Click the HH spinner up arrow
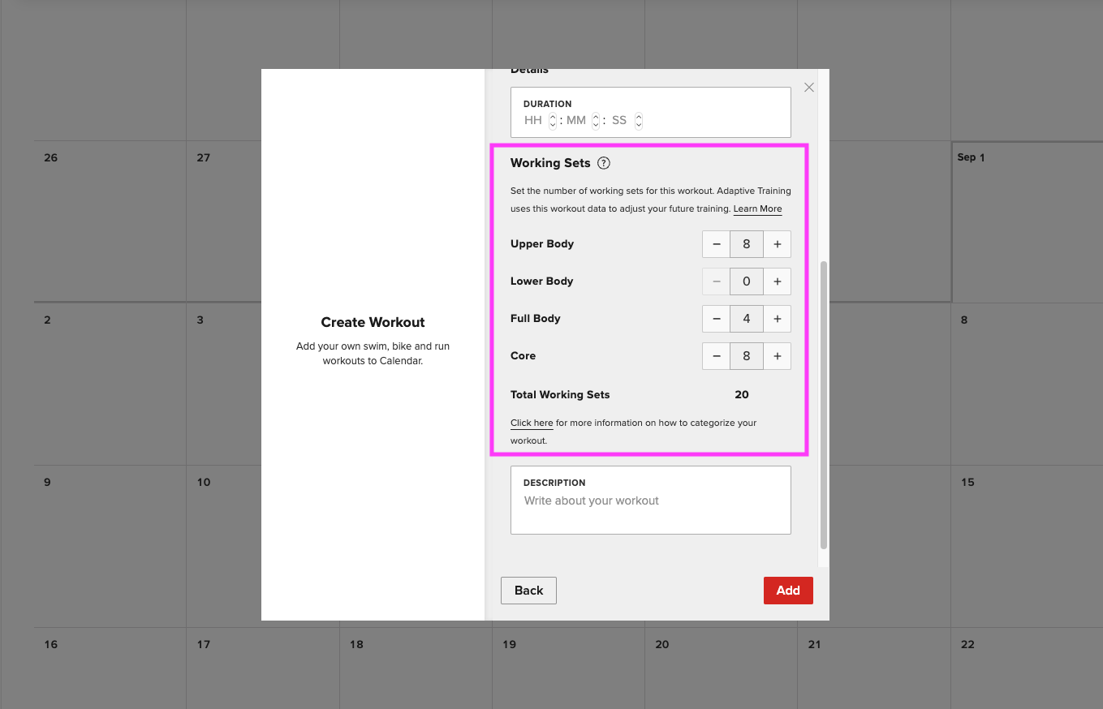 (x=553, y=116)
